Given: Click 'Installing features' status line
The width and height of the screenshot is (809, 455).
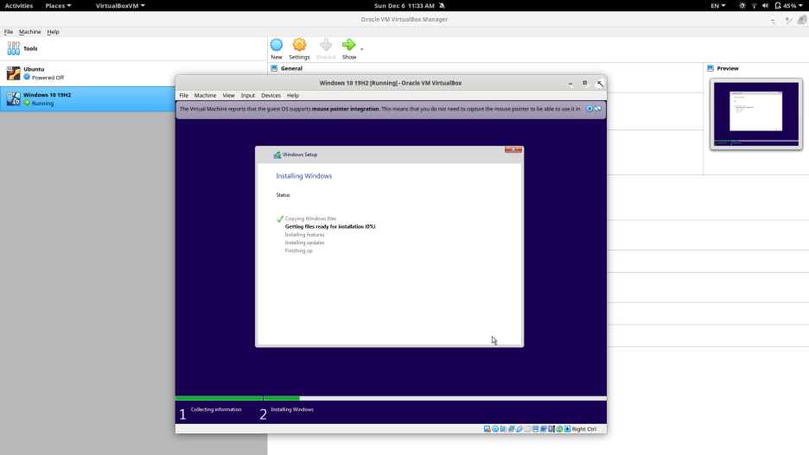Looking at the screenshot, I should coord(304,235).
